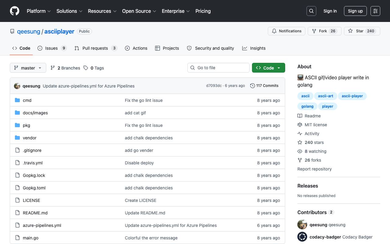Open the asciiplayer repository name link

pyautogui.click(x=59, y=31)
